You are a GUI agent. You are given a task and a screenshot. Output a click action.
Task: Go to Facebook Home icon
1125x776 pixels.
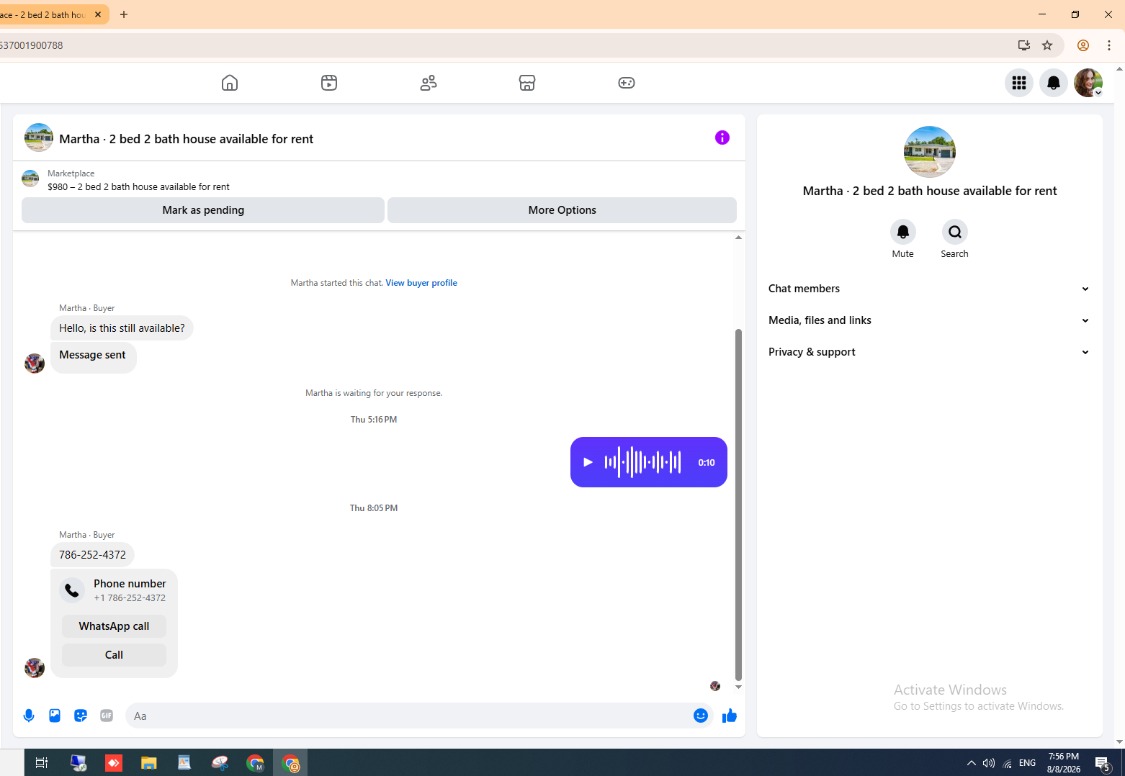coord(230,83)
